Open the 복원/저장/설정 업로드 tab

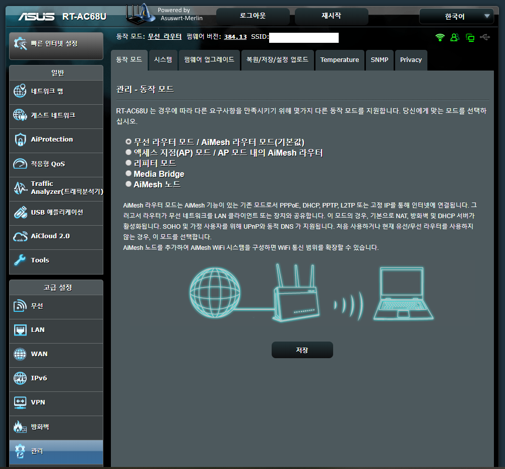click(277, 60)
